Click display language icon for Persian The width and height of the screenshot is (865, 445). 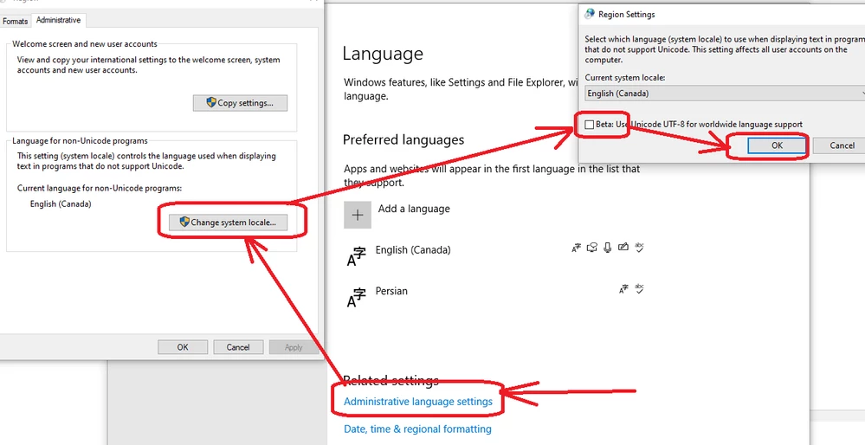623,289
